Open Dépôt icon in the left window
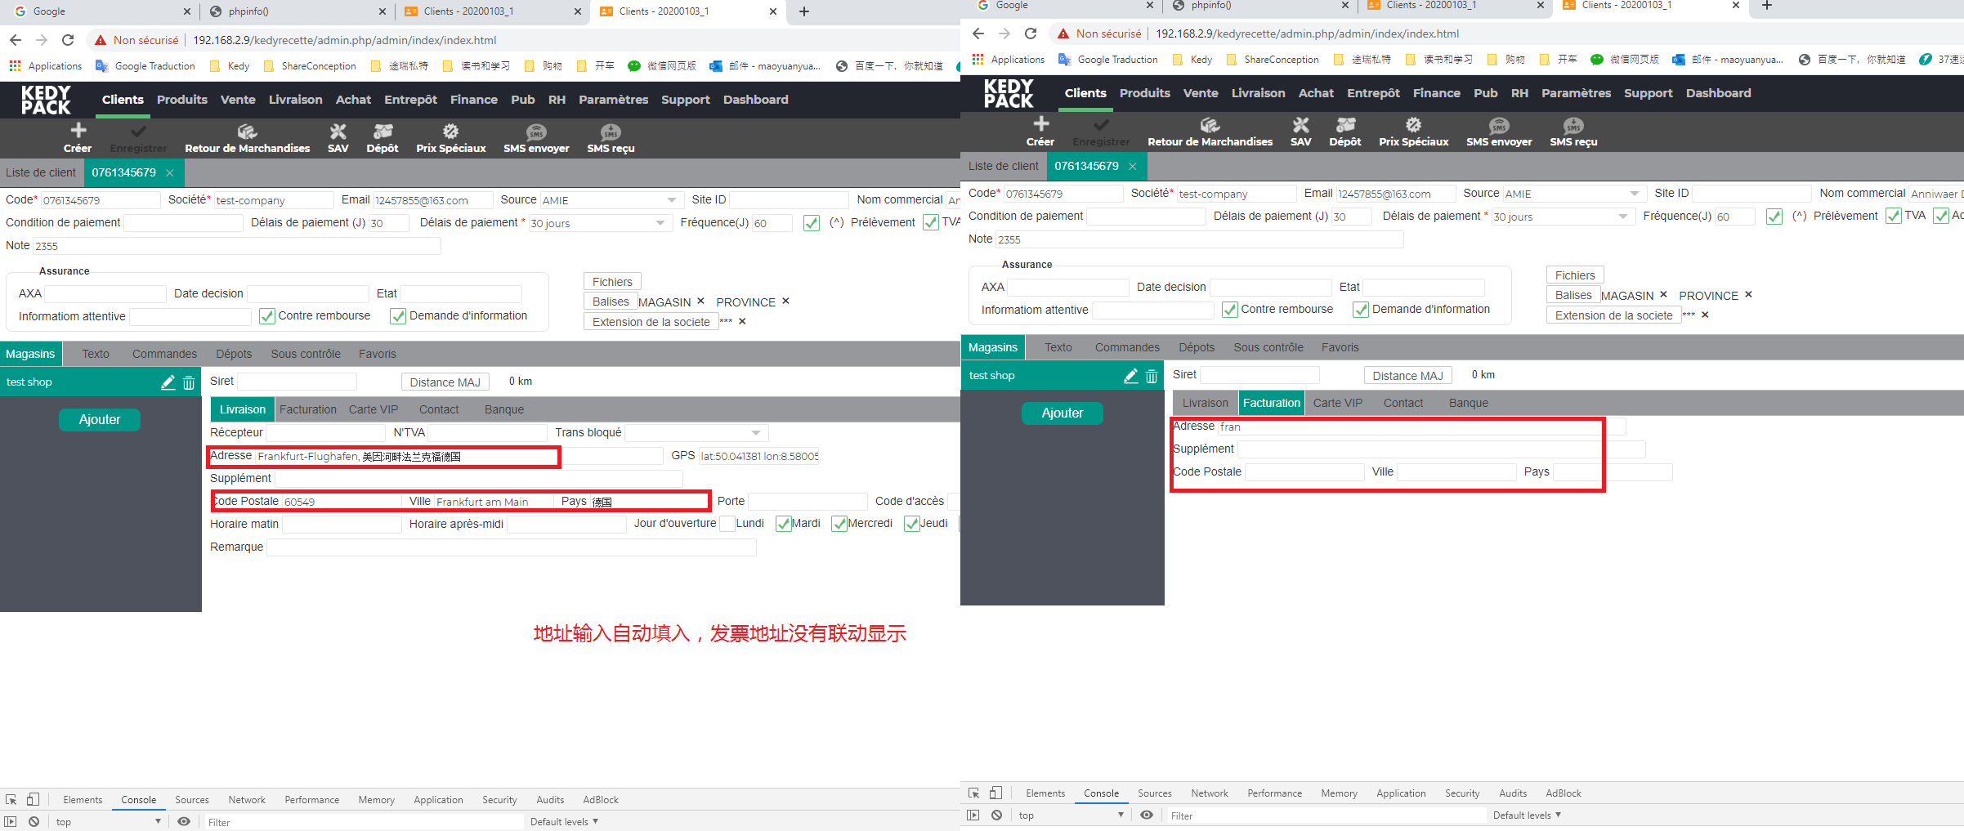 point(383,132)
